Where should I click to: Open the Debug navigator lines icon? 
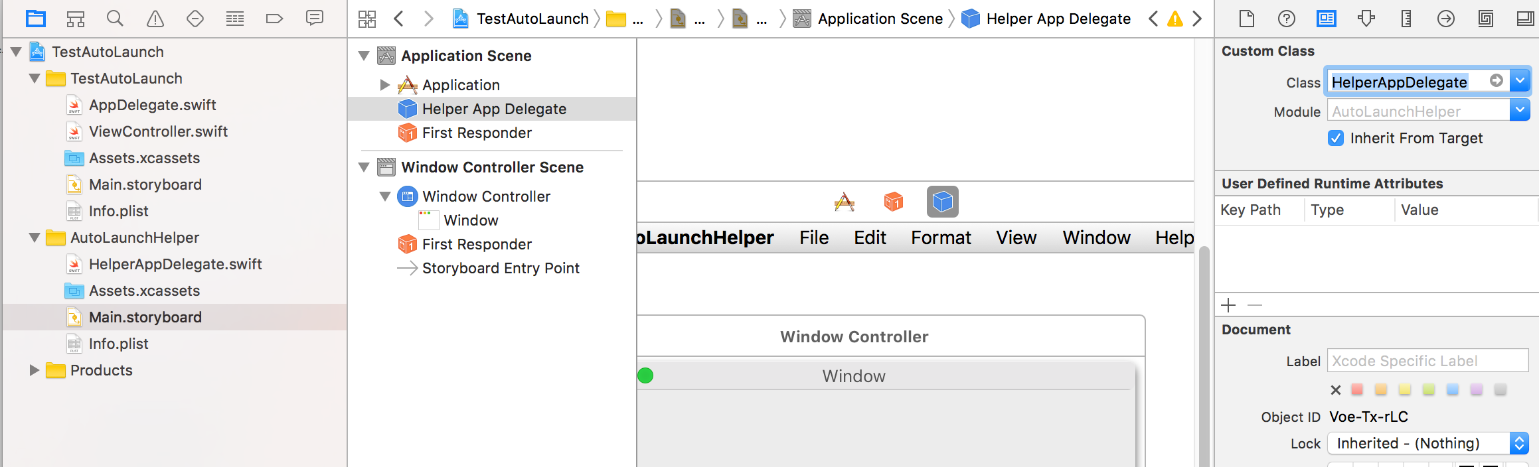(235, 19)
